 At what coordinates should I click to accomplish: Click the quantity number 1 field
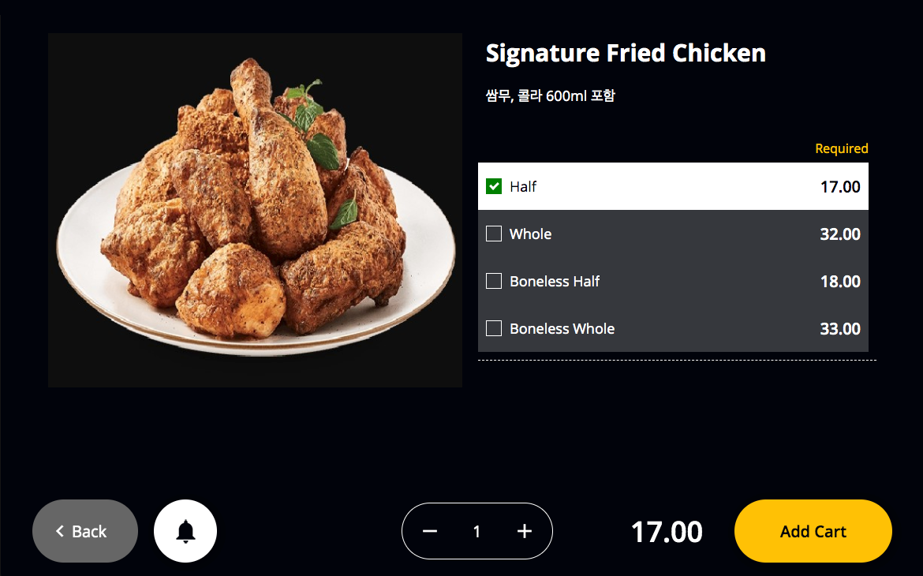(476, 532)
